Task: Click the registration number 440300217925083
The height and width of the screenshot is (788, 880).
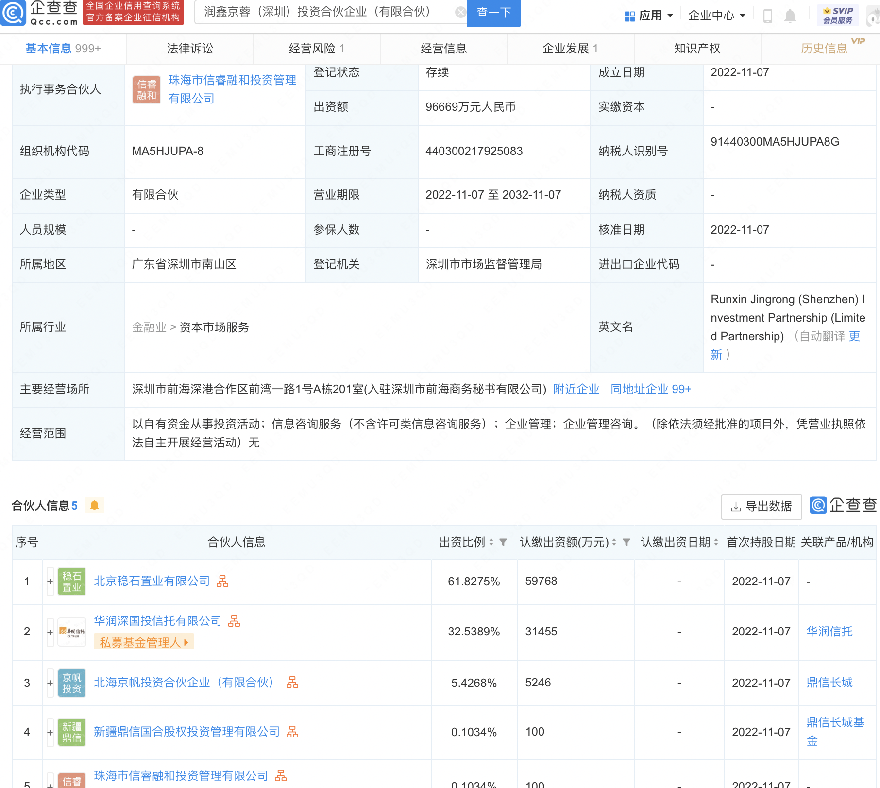Action: tap(474, 151)
